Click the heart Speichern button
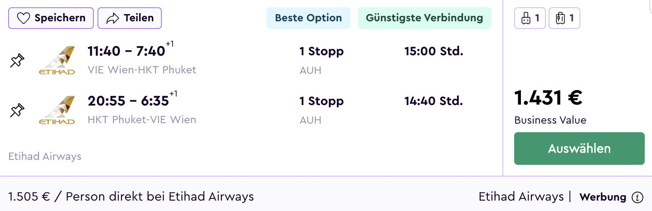Image resolution: width=652 pixels, height=211 pixels. click(x=51, y=18)
